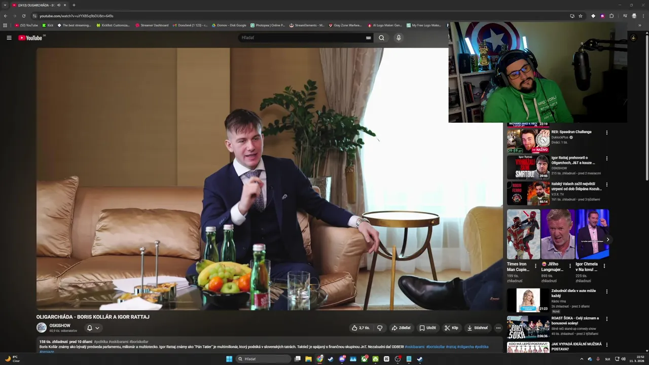Image resolution: width=649 pixels, height=365 pixels.
Task: Like the video with thumbs up
Action: (360, 328)
